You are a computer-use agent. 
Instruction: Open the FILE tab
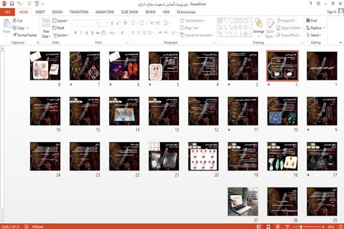pyautogui.click(x=7, y=12)
